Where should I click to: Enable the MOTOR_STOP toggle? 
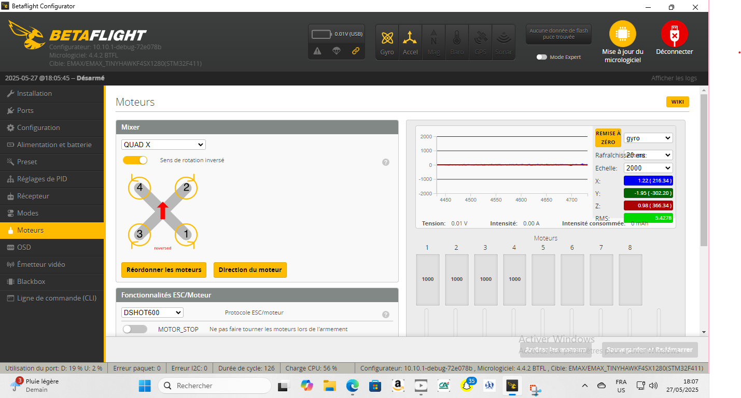point(135,329)
